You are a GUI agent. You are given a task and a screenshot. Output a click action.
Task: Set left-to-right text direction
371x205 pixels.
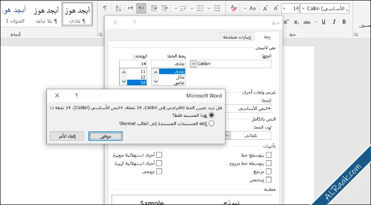coord(130,8)
